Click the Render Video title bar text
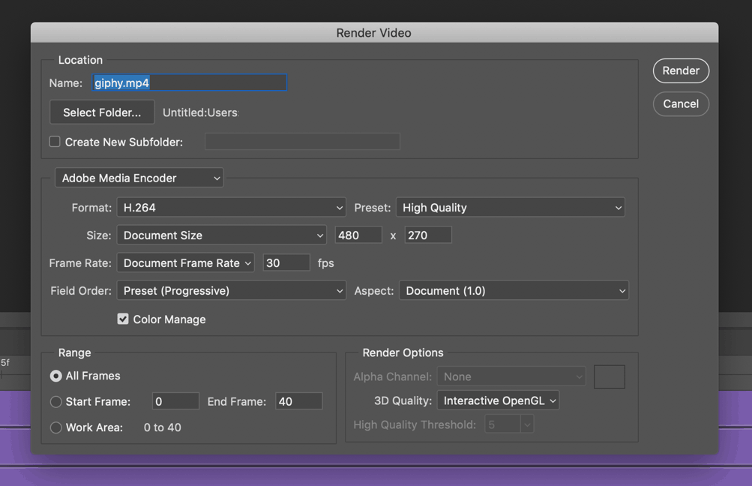 click(x=373, y=32)
